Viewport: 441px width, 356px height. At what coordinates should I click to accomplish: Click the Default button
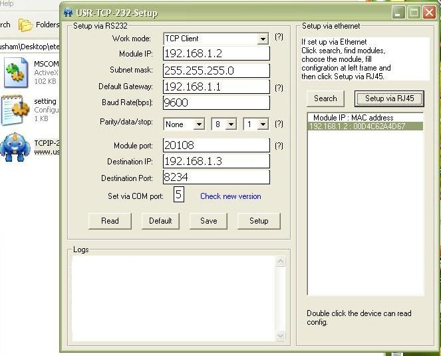point(160,221)
